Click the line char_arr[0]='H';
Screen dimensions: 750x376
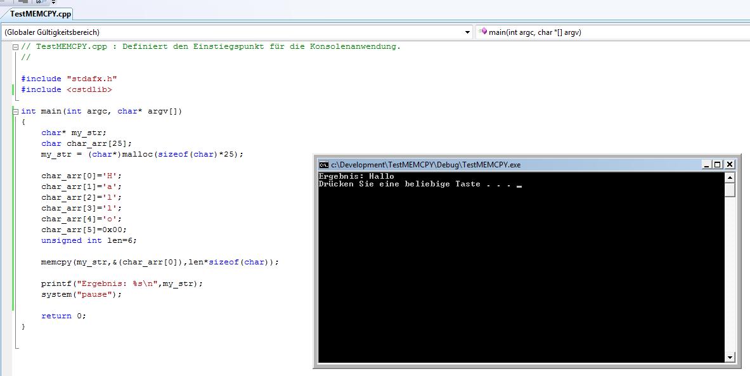point(81,176)
